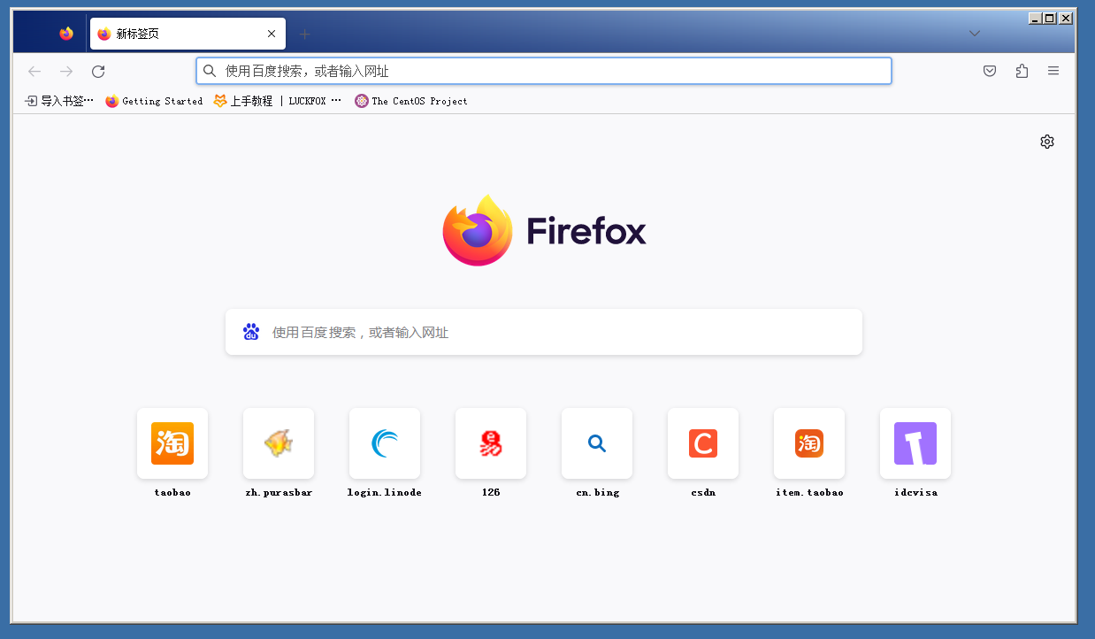Save the page to Pocket

pos(991,71)
